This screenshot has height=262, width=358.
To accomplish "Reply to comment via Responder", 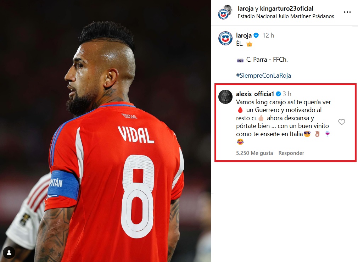I will (291, 153).
